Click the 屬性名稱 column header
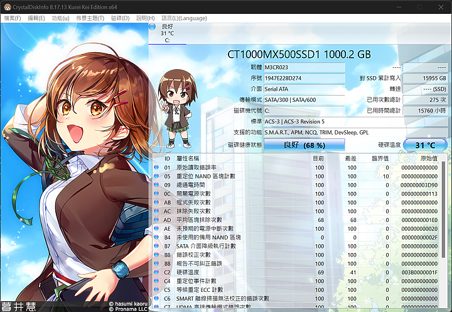The image size is (452, 312). 188,159
